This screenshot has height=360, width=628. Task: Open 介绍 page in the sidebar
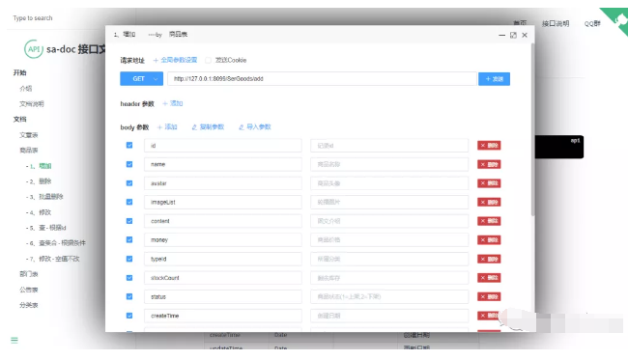click(x=26, y=89)
